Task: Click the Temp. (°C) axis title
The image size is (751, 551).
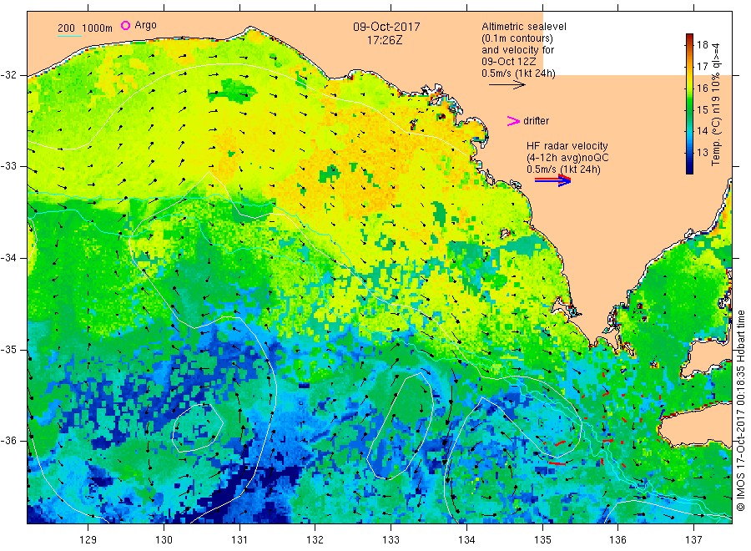Action: click(x=716, y=104)
